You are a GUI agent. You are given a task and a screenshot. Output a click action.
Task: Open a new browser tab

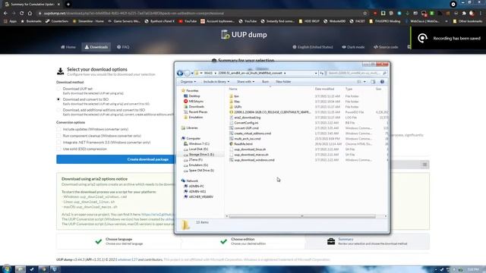point(68,5)
